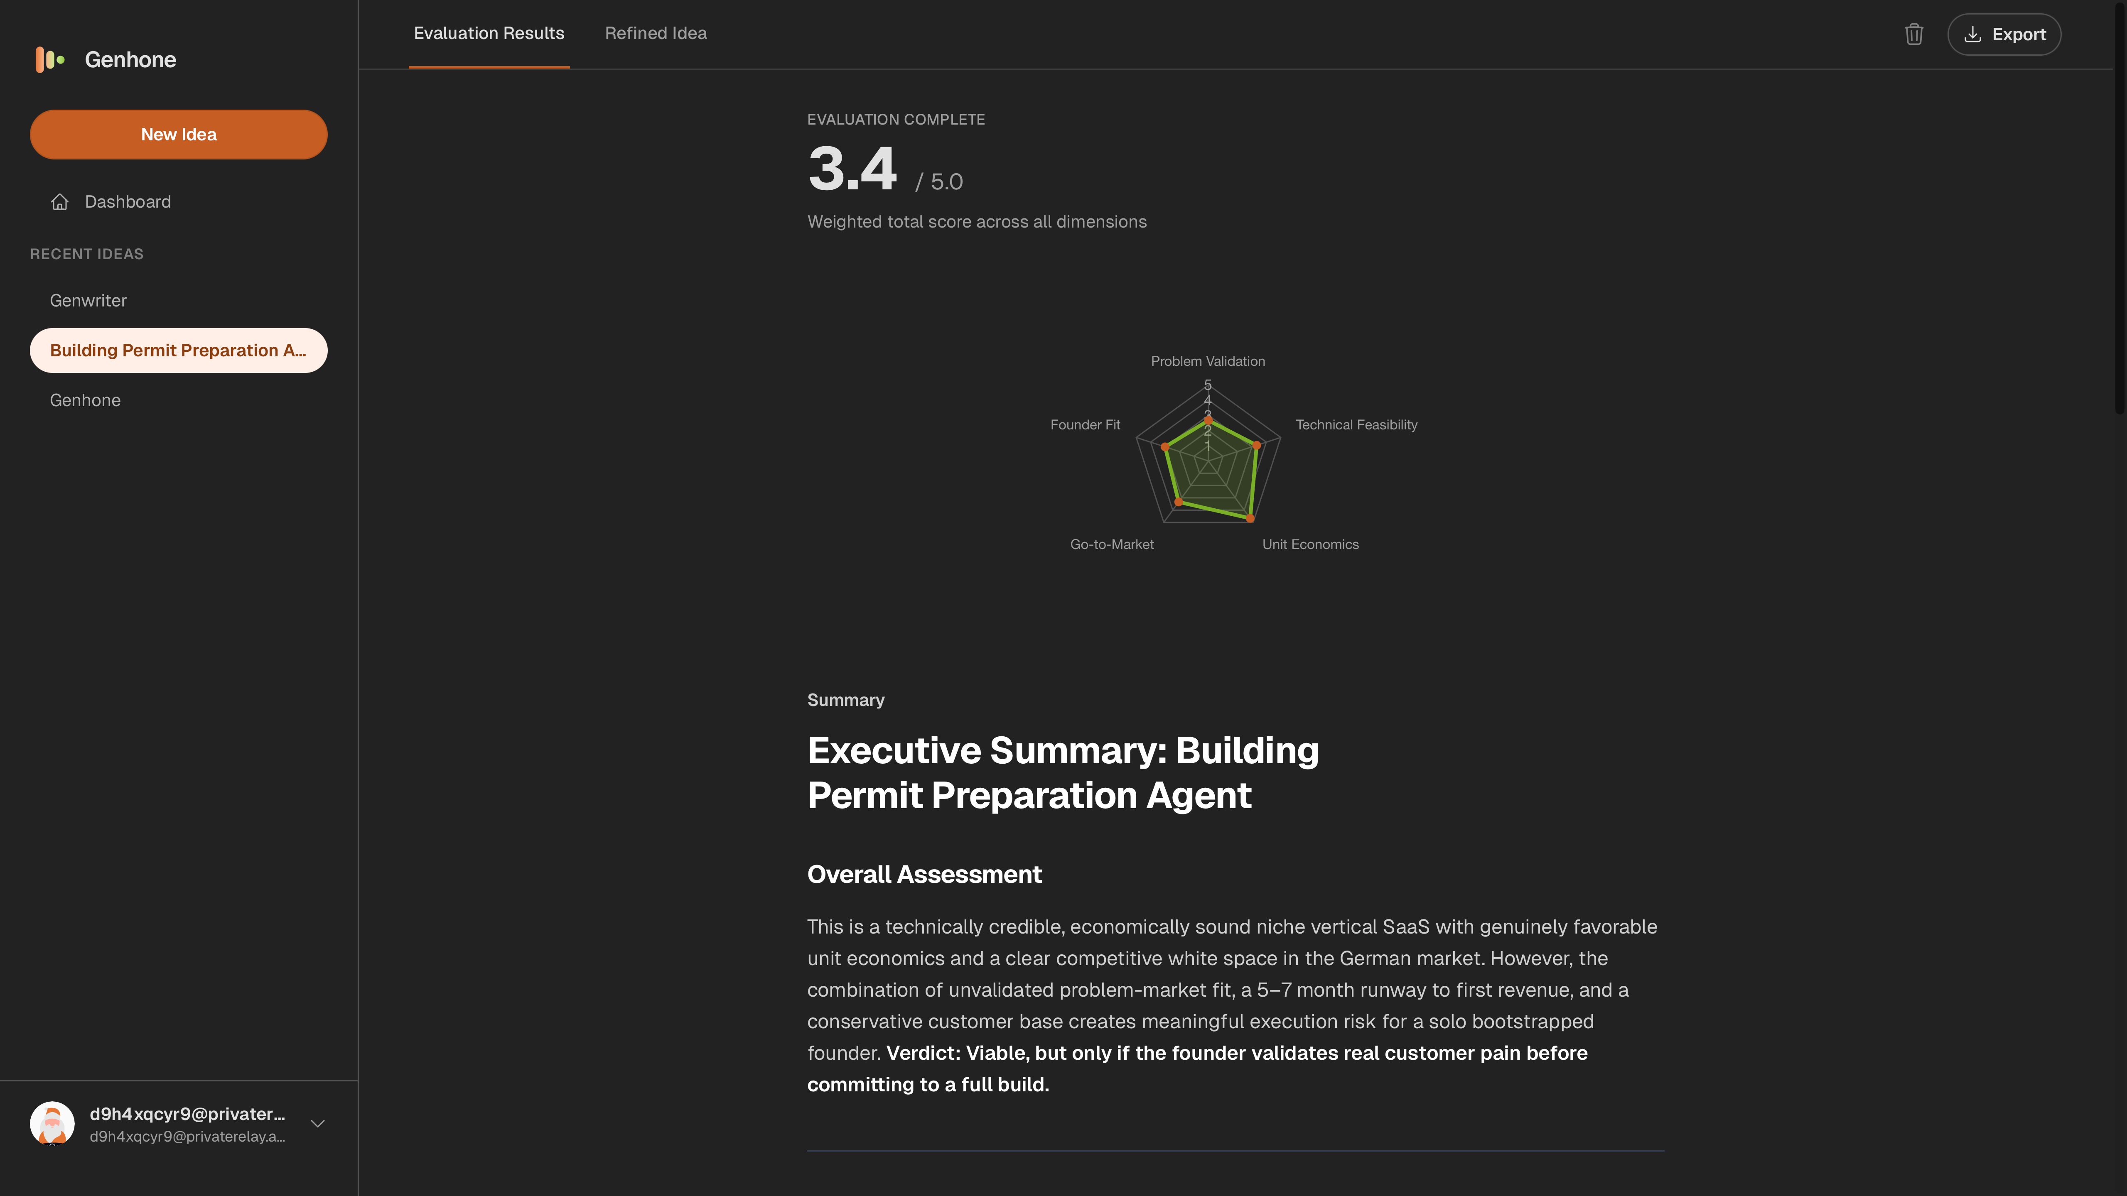
Task: Click the download icon in Export
Action: pyautogui.click(x=1972, y=34)
